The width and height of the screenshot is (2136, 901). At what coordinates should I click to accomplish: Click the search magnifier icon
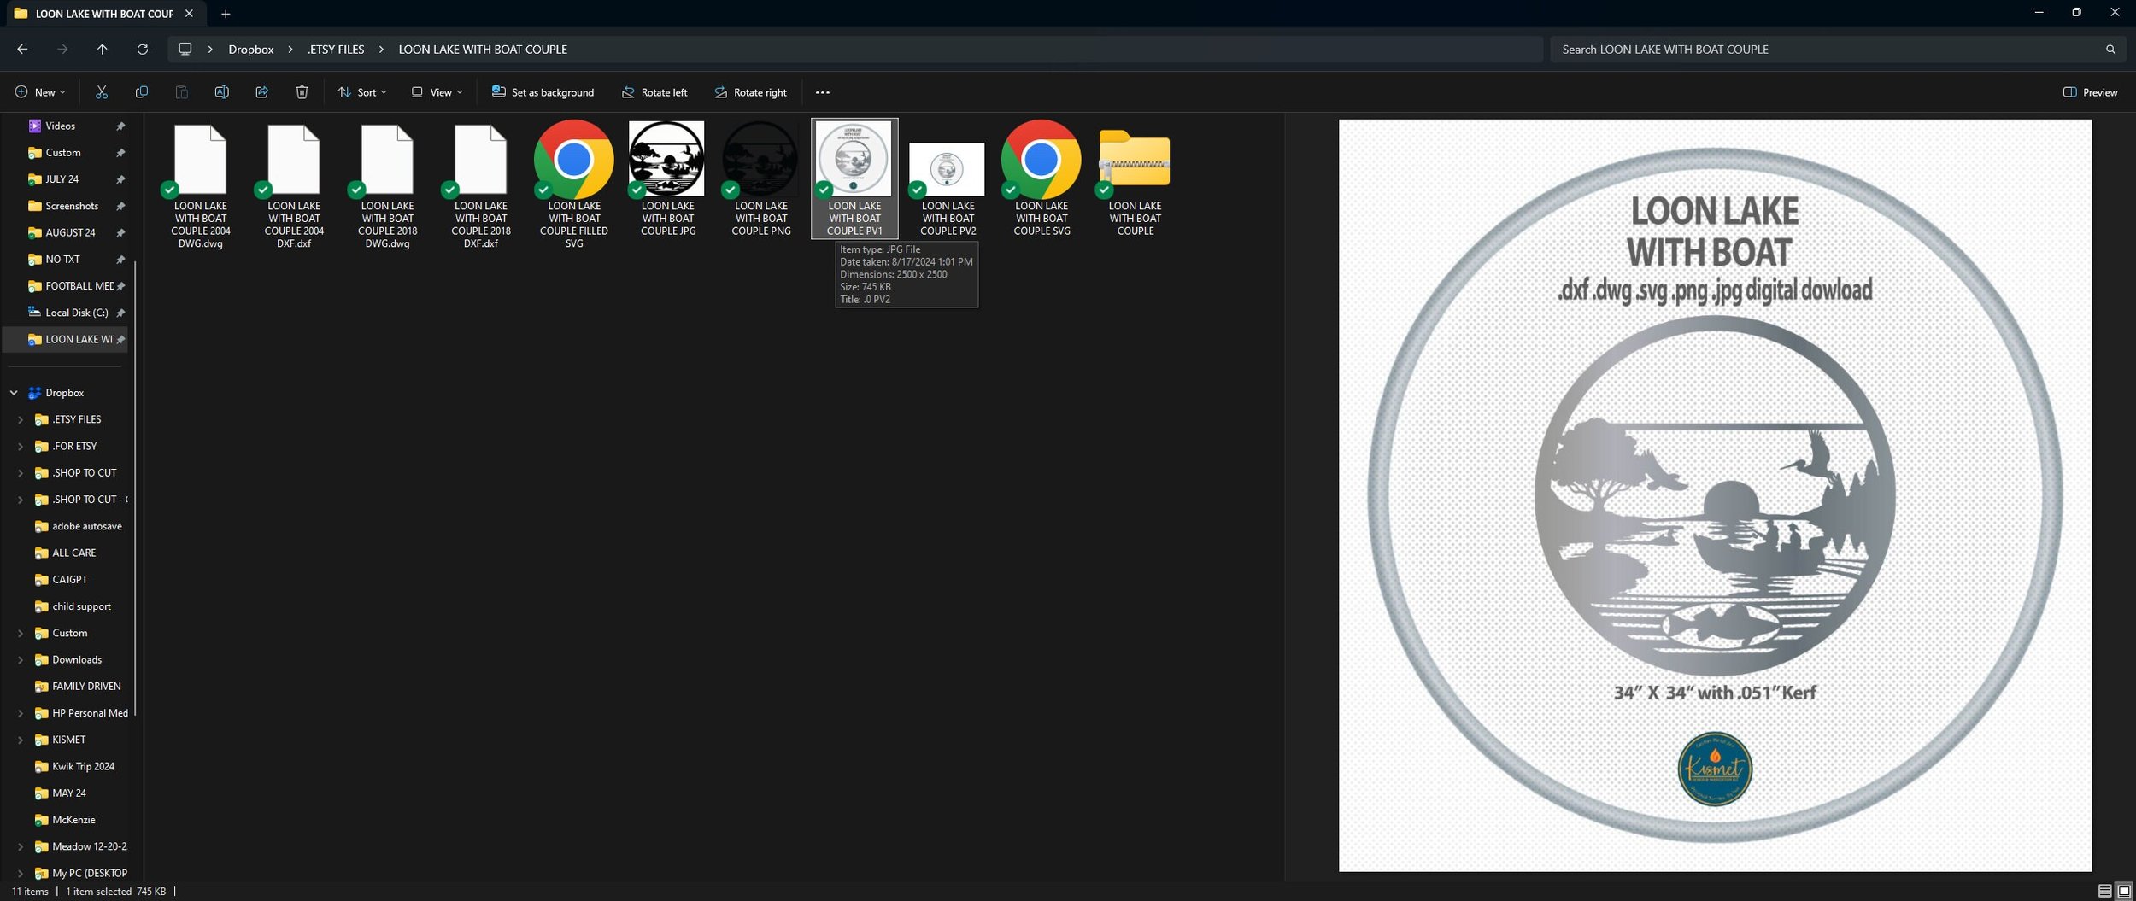(x=2110, y=50)
